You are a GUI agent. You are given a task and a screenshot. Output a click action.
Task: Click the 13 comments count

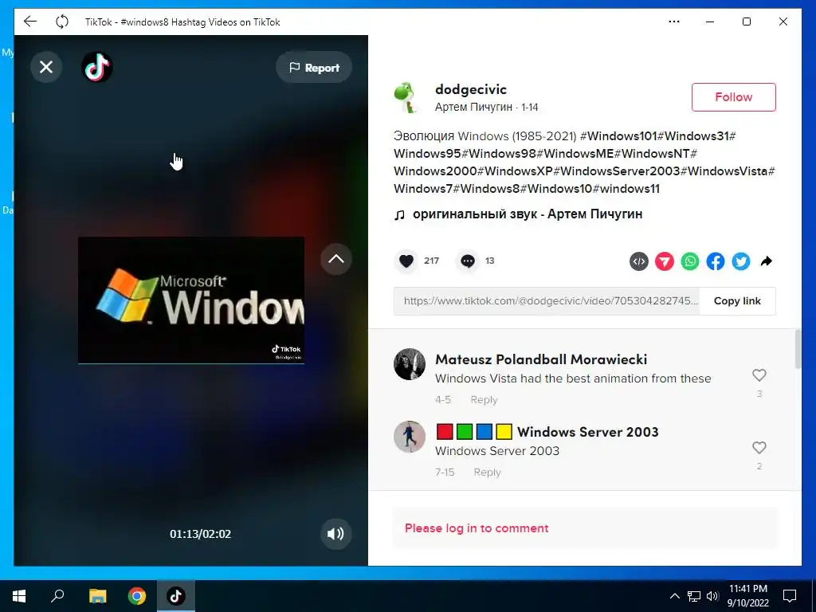coord(490,261)
